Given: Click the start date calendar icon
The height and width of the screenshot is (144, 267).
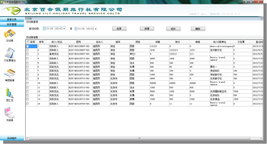Looking at the screenshot, I should 44,29.
